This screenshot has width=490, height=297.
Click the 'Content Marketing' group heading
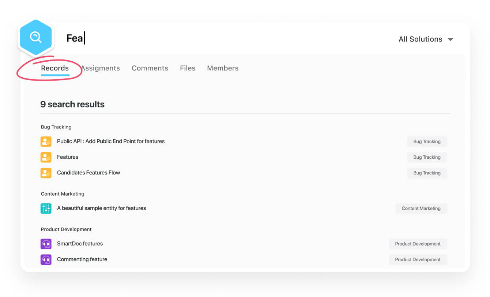click(63, 194)
